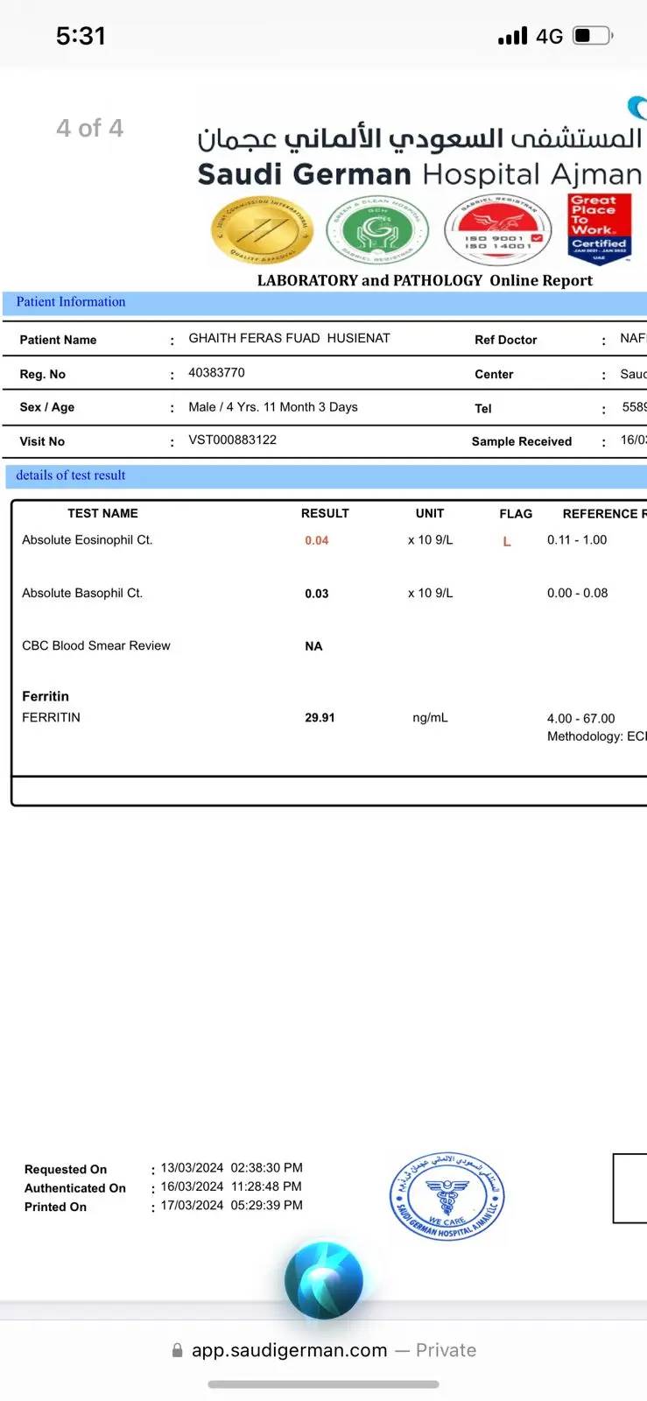Tap the green hospital certification badge
The image size is (647, 1401).
click(x=377, y=231)
